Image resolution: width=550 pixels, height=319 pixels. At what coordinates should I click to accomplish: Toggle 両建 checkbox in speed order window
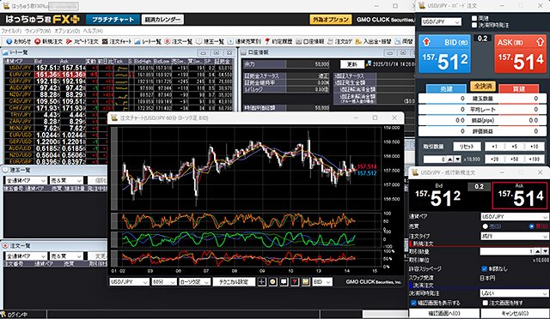pos(474,18)
